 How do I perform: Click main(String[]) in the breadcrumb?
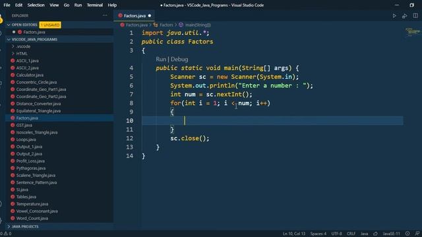198,25
